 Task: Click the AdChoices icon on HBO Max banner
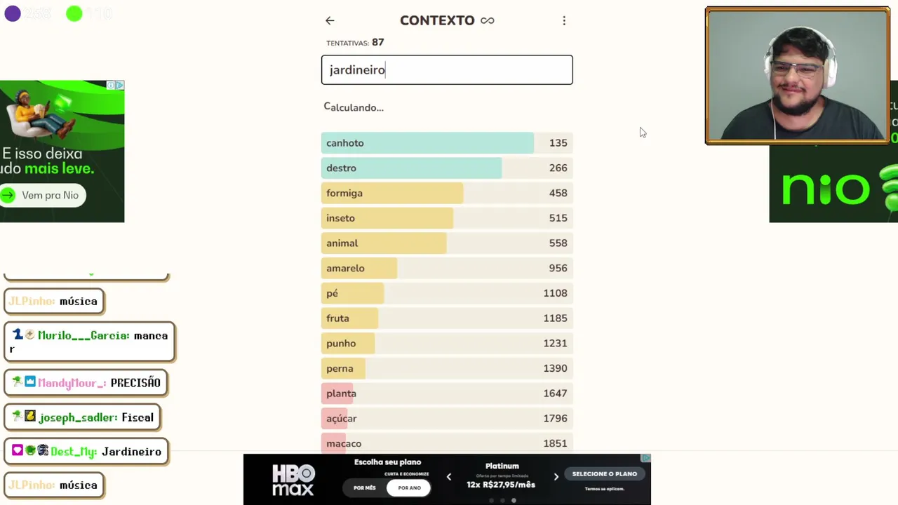[x=646, y=459]
